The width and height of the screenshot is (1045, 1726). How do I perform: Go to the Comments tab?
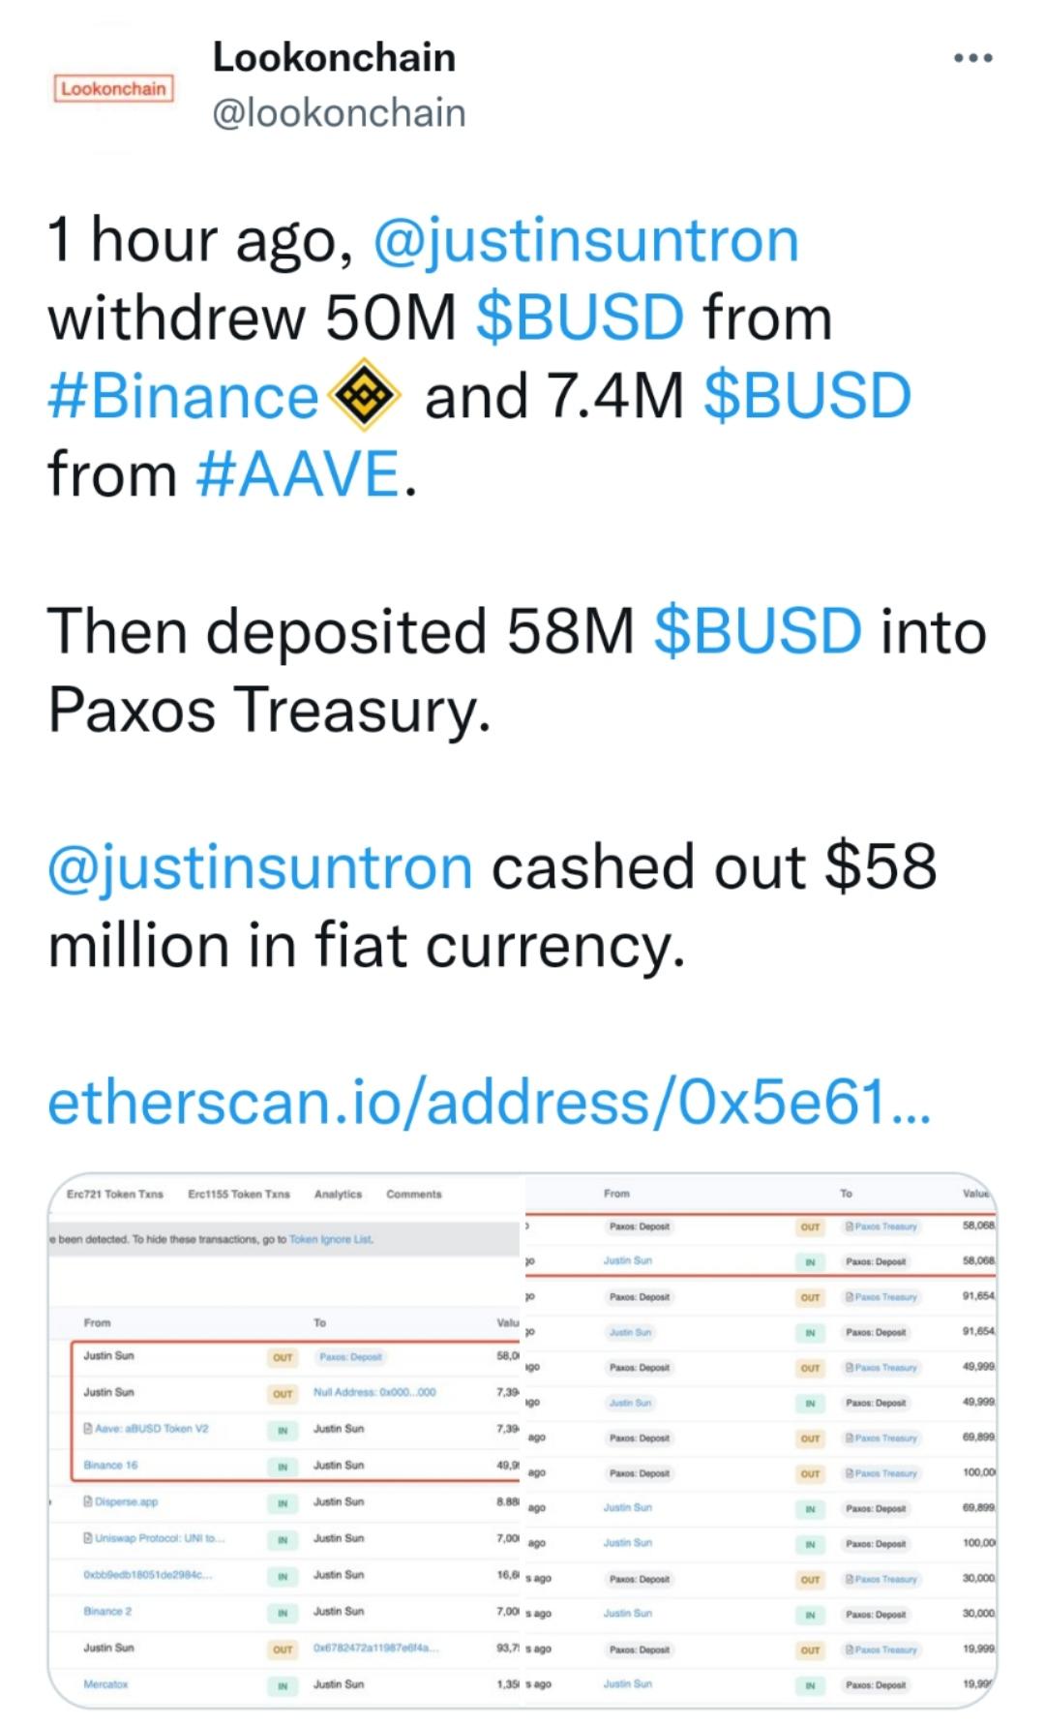(x=413, y=1195)
